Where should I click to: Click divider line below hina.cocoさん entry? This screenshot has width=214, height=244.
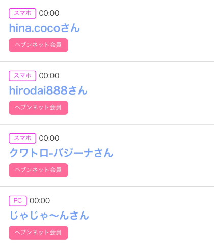[107, 62]
